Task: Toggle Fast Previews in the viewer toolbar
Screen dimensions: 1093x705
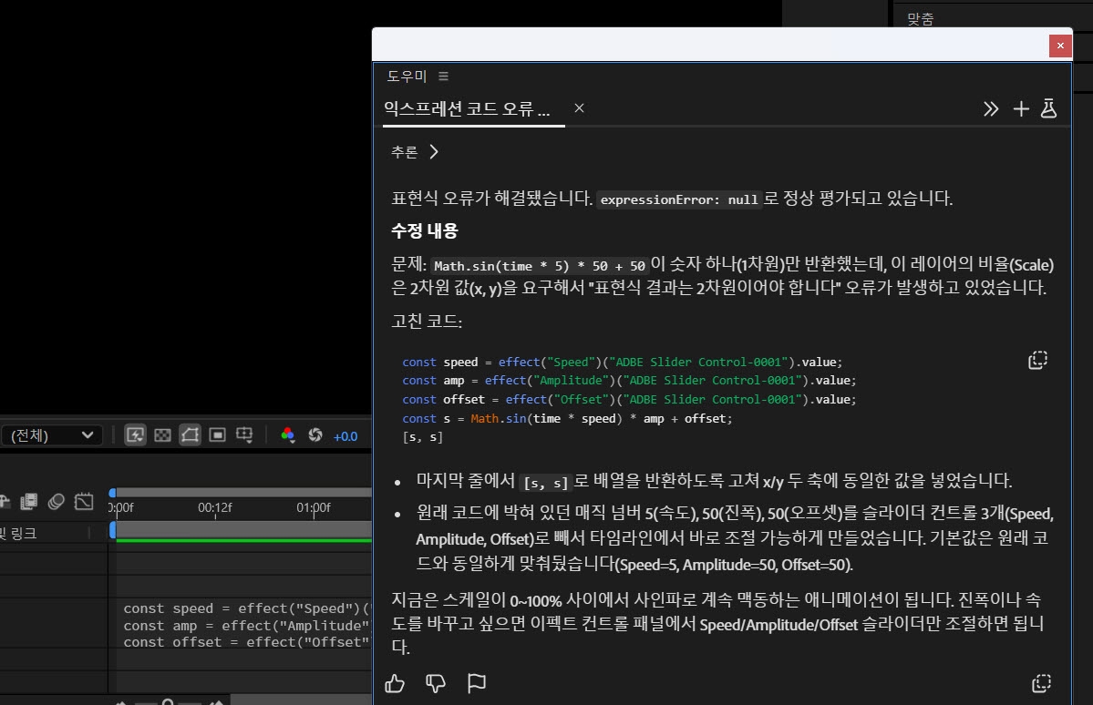Action: click(135, 435)
